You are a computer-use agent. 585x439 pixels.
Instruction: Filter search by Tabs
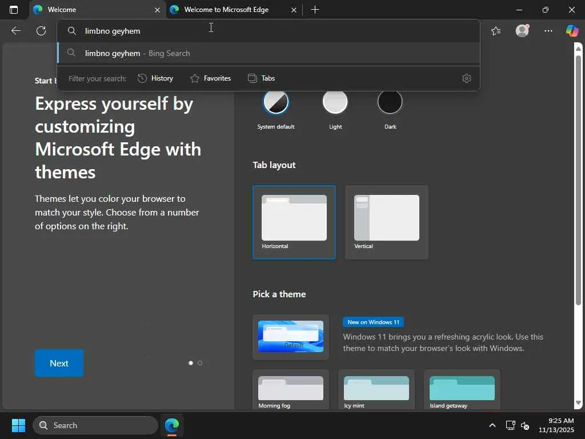pos(261,78)
